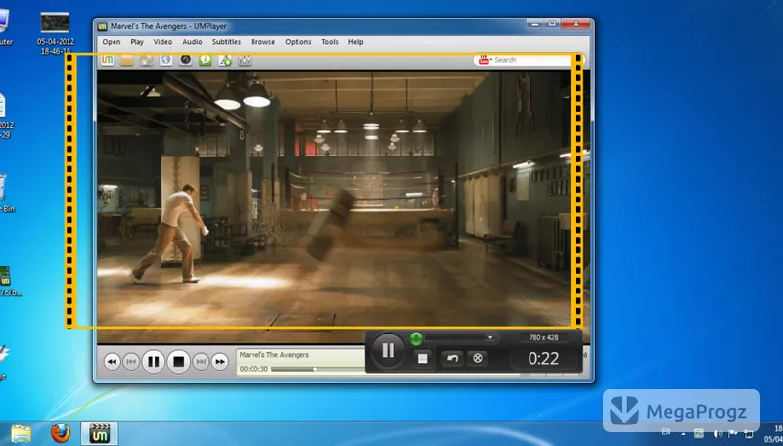Click the EN language indicator in tray
The image size is (783, 446).
(x=666, y=432)
